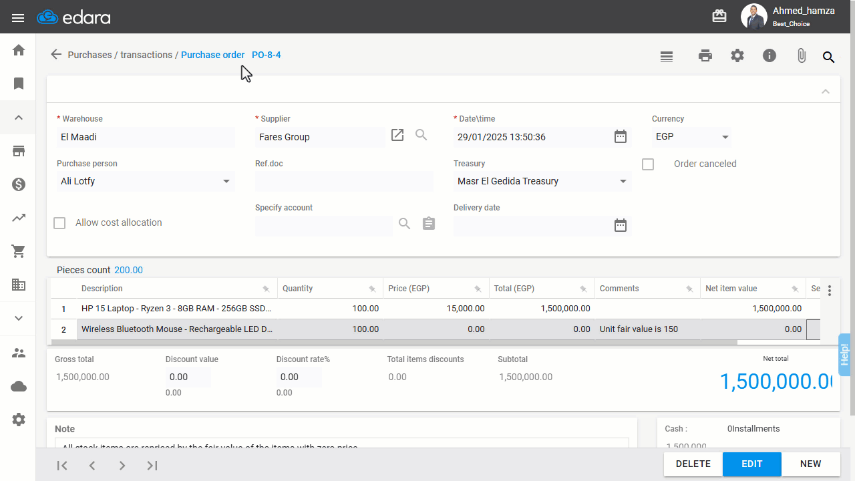855x481 pixels.
Task: Click the search icon in the page toolbar
Action: 828,57
